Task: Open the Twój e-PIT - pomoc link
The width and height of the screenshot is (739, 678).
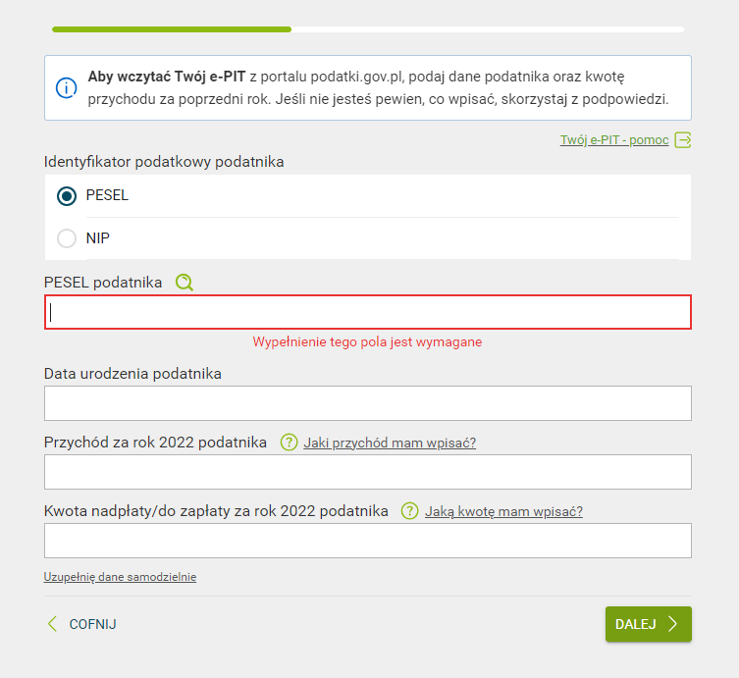Action: pyautogui.click(x=614, y=140)
